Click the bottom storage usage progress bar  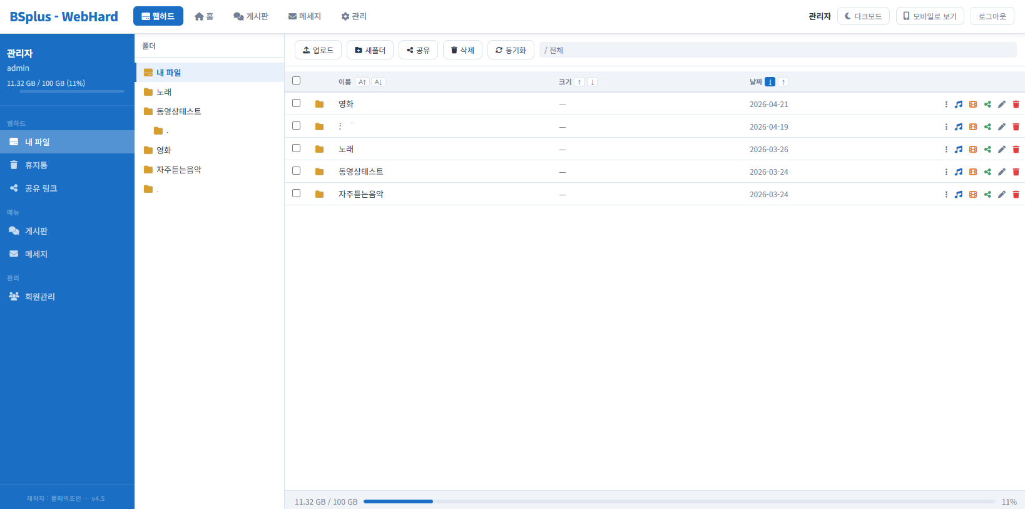click(679, 501)
